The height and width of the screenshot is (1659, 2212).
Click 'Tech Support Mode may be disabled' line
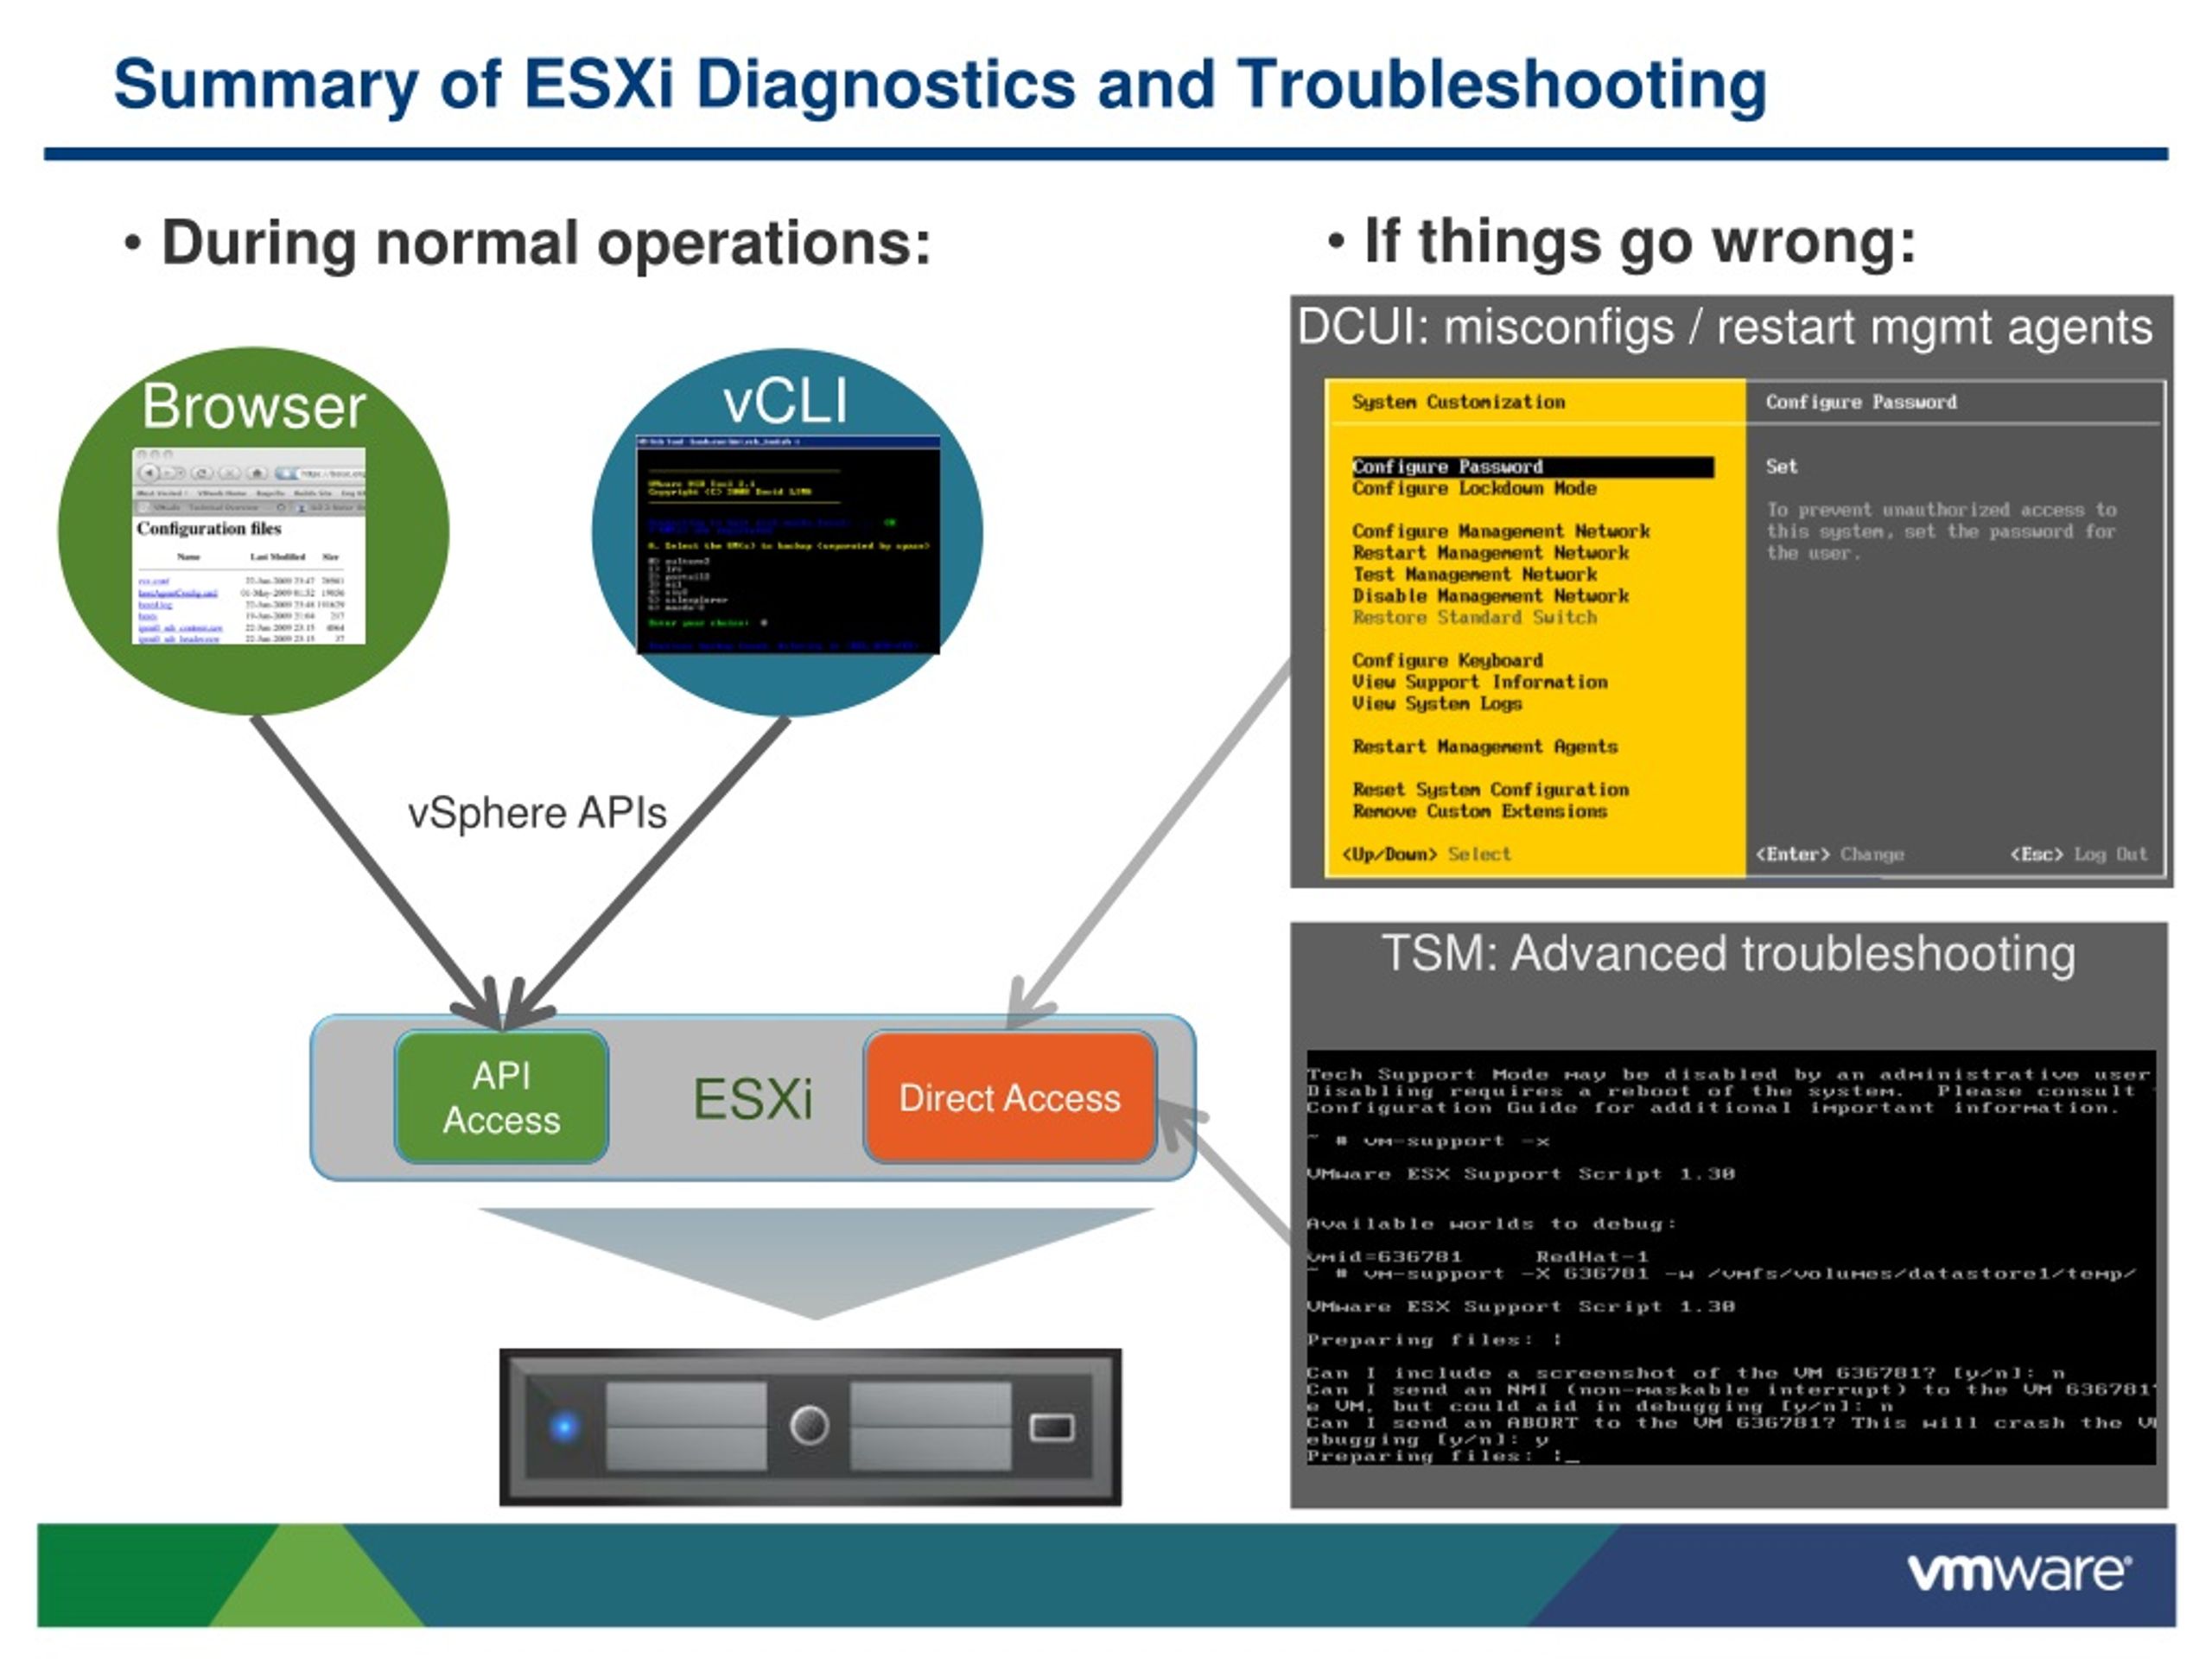(1728, 1074)
